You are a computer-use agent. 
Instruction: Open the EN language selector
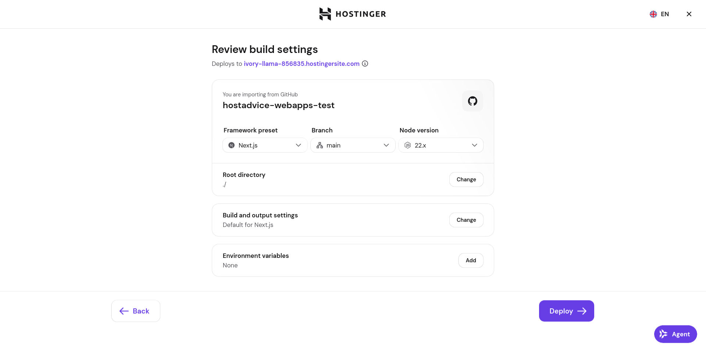pos(659,14)
